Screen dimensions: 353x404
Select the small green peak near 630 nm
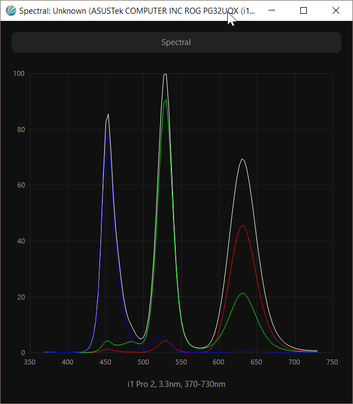tap(242, 294)
